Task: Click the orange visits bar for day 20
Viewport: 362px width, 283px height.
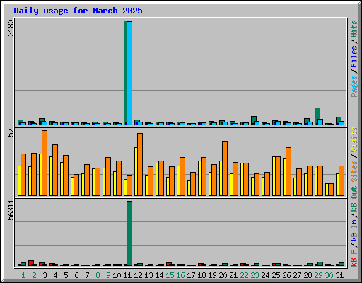Action: pyautogui.click(x=225, y=168)
